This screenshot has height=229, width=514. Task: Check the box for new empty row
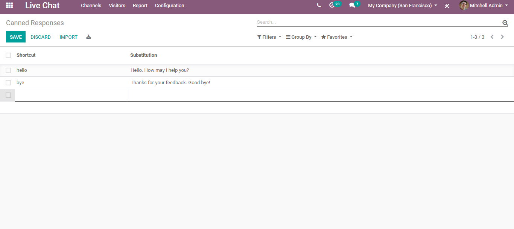8,95
